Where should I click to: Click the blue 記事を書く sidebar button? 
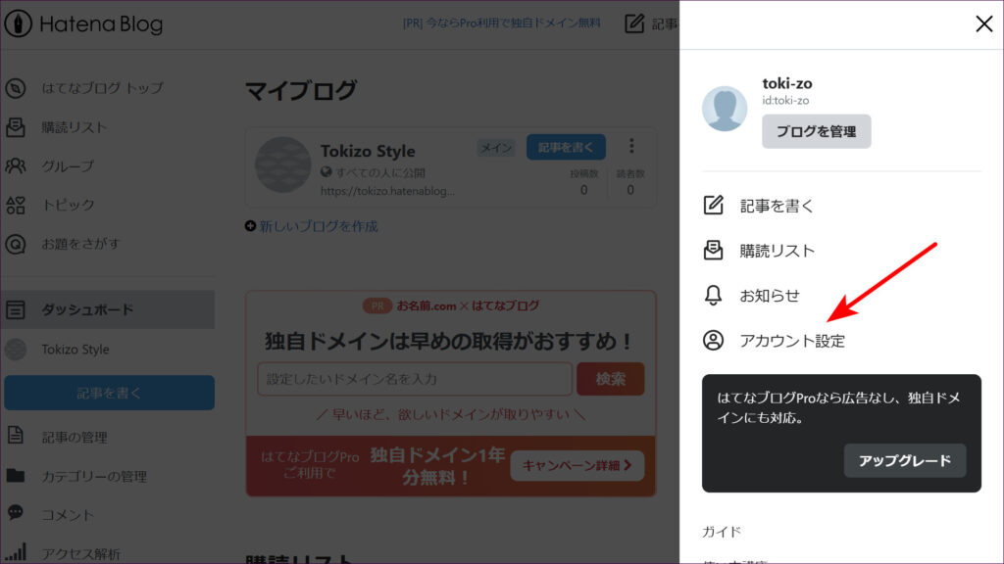click(x=109, y=393)
